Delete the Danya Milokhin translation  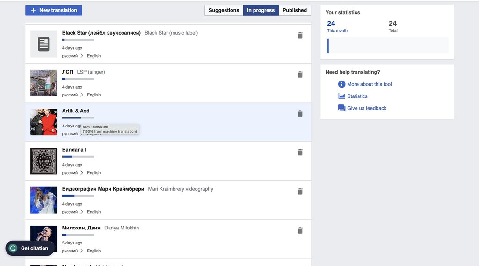(300, 230)
